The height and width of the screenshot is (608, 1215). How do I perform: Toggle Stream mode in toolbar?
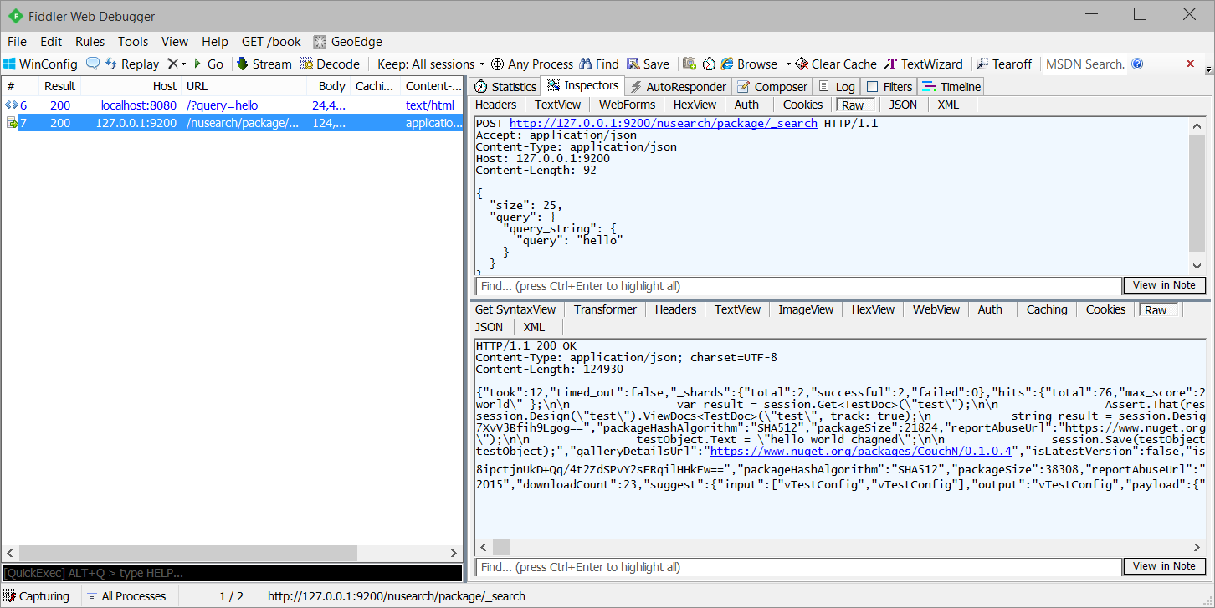tap(264, 64)
